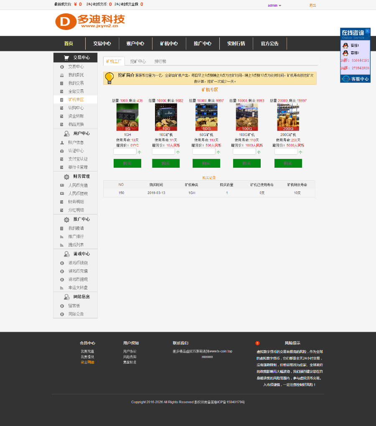Click the lock icon beside 认证中心

coord(62,151)
